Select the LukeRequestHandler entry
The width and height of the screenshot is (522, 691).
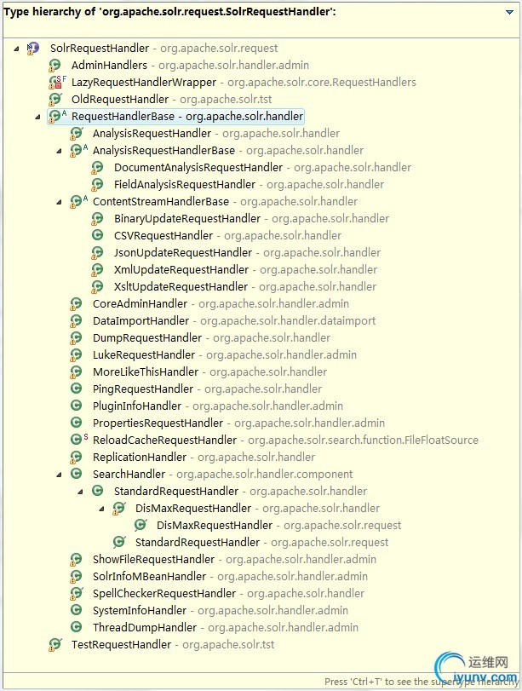pyautogui.click(x=225, y=354)
